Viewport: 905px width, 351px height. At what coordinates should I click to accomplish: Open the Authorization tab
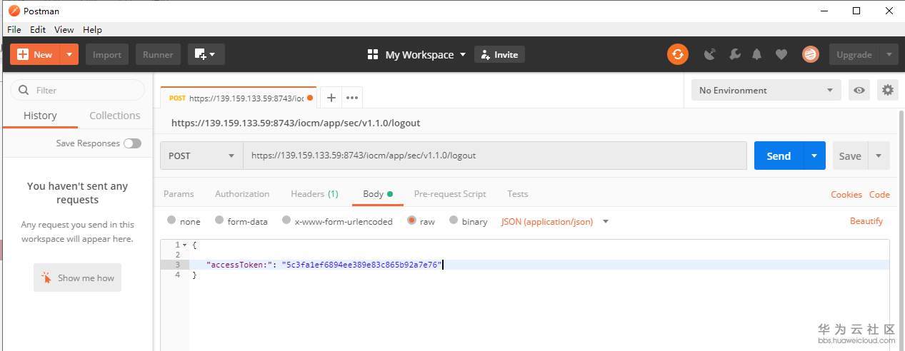[x=242, y=194]
